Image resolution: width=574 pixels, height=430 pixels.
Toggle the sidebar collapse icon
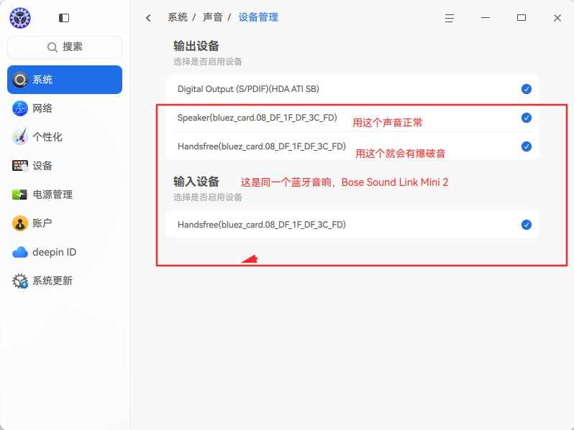[64, 18]
